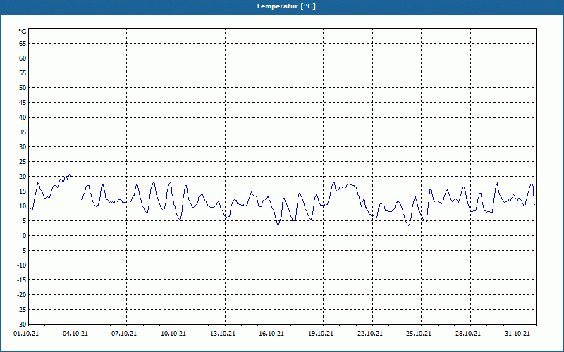Select the 60 value on the temperature axis
Screen dimensions: 564x352
pyautogui.click(x=23, y=58)
